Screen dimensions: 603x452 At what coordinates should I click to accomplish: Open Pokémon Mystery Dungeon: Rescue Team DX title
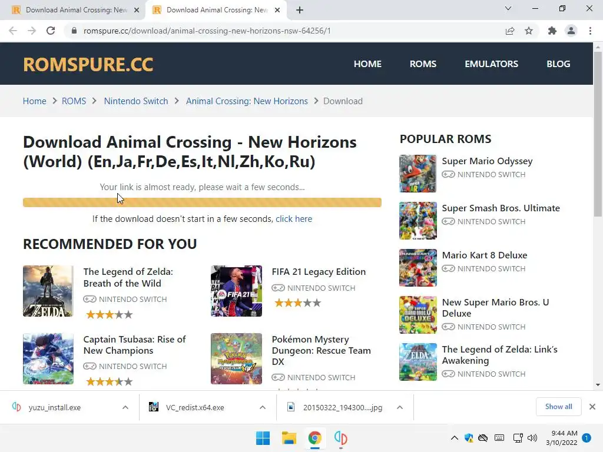tap(322, 351)
